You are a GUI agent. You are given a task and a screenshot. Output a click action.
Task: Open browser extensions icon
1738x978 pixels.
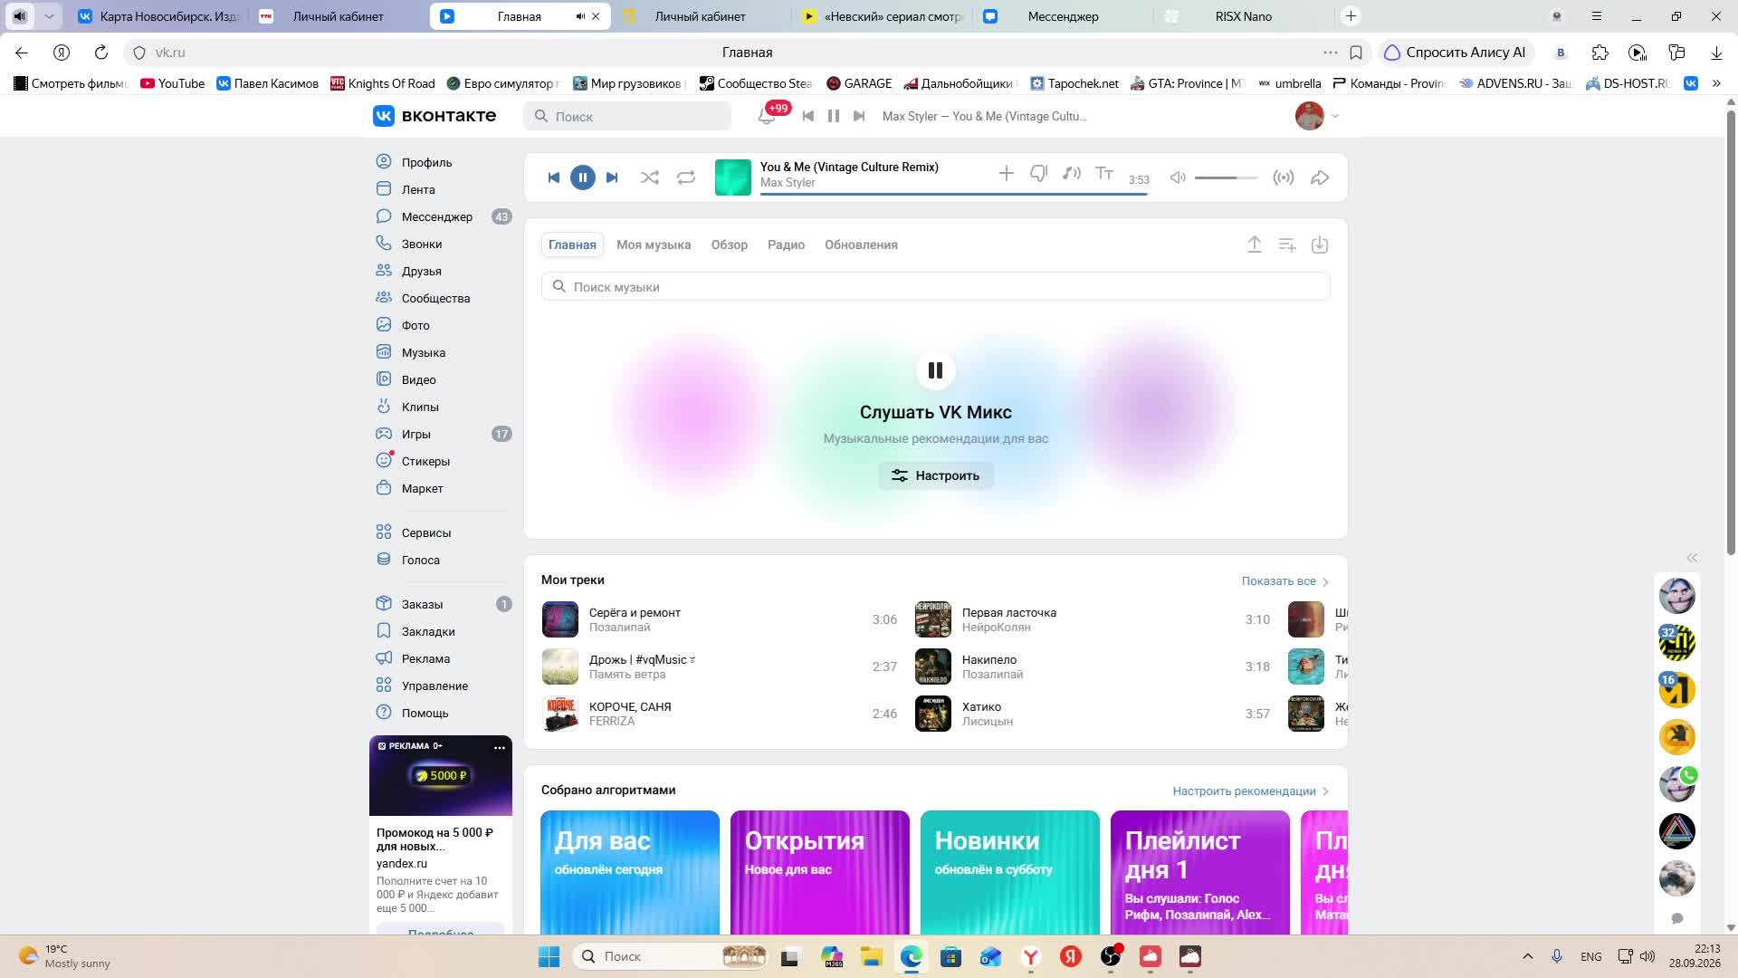pyautogui.click(x=1600, y=53)
